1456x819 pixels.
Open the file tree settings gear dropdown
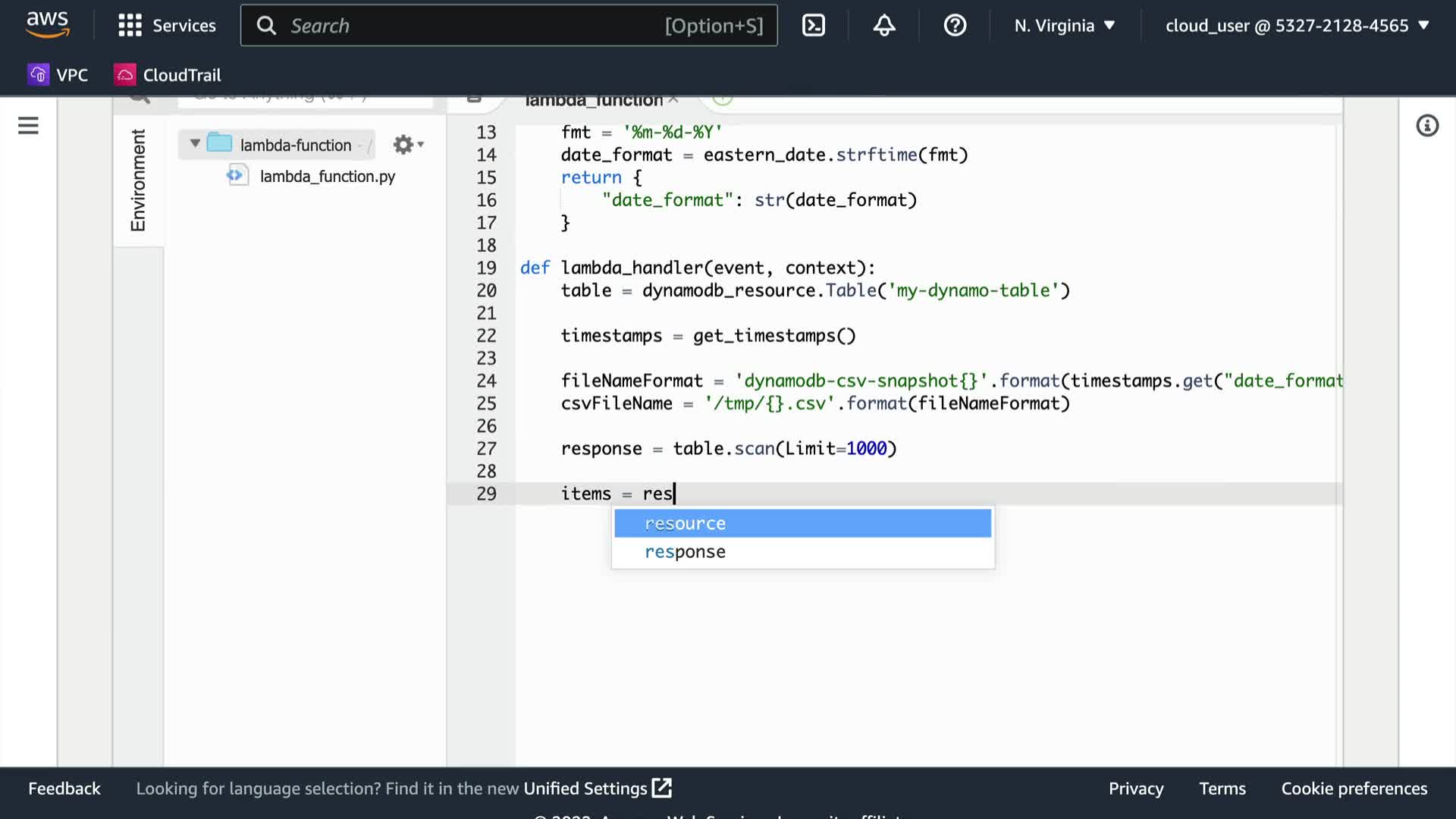408,144
